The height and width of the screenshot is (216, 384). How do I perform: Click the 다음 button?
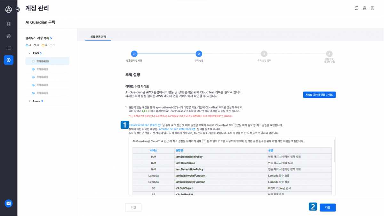[328, 207]
